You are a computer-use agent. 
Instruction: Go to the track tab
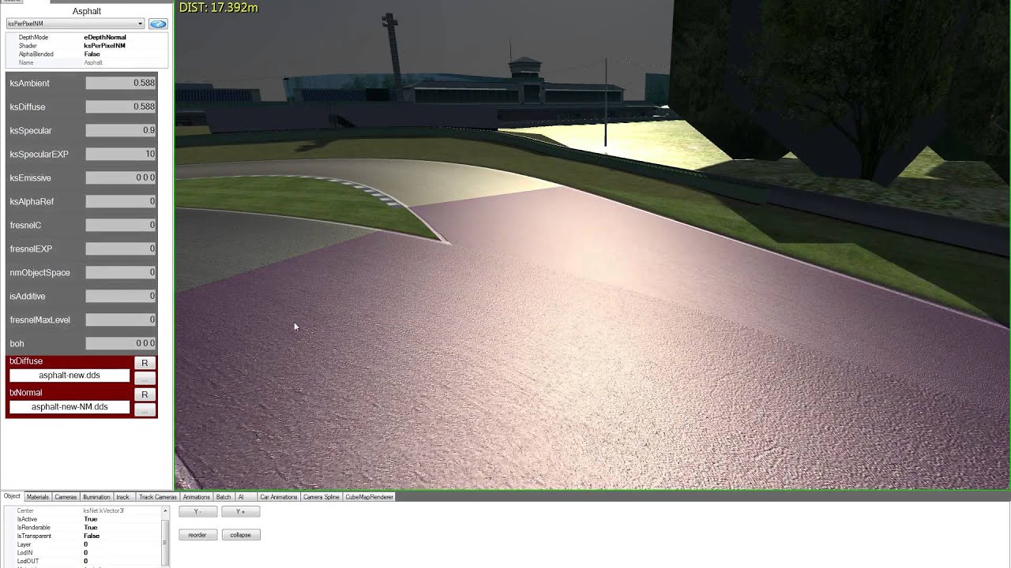click(123, 497)
